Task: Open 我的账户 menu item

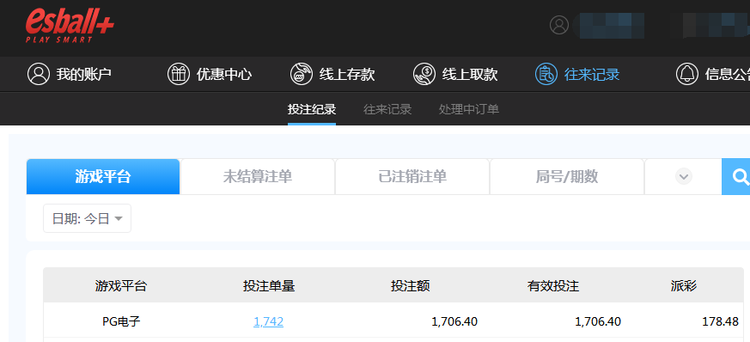Action: 70,74
